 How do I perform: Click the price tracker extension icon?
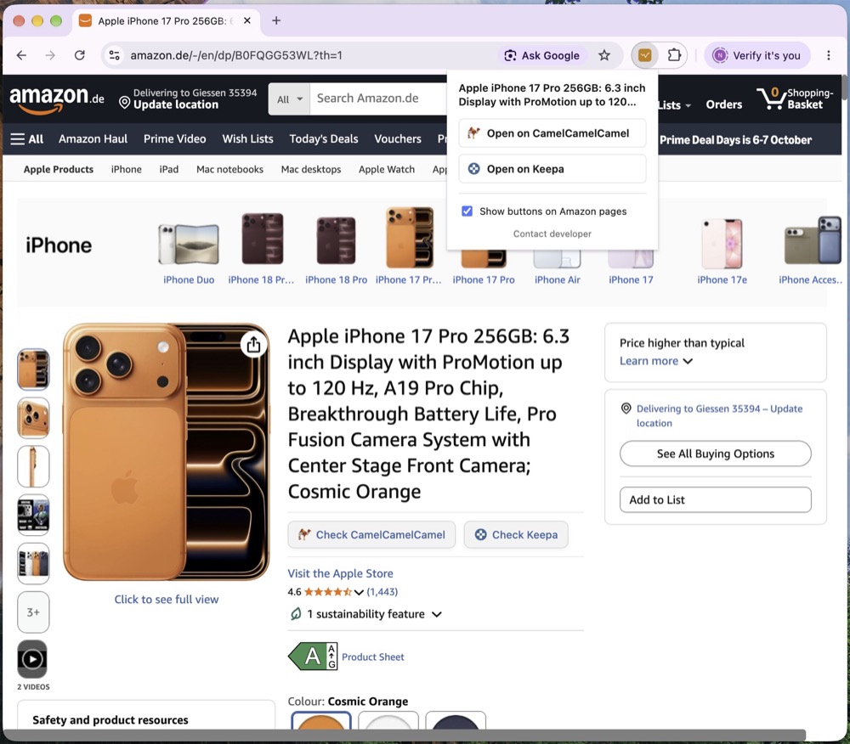644,55
